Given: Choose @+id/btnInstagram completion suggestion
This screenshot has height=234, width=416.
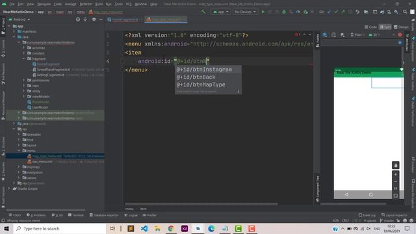Looking at the screenshot, I should click(208, 70).
